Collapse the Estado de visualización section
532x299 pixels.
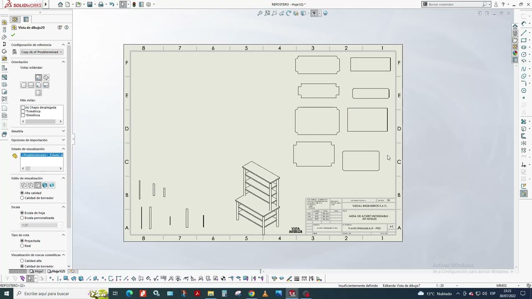(x=63, y=149)
